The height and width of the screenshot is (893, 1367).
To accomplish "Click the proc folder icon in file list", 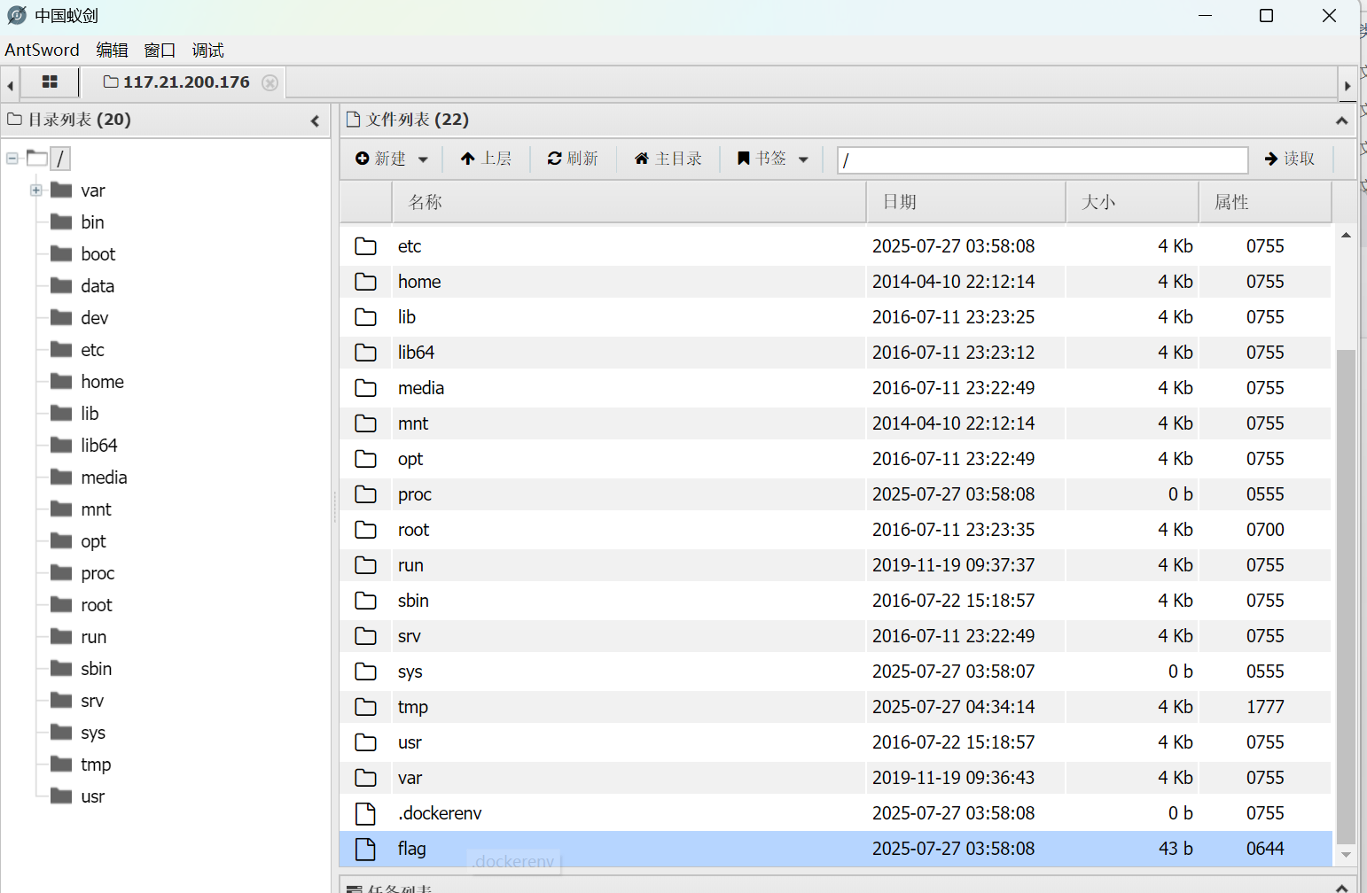I will click(x=365, y=494).
